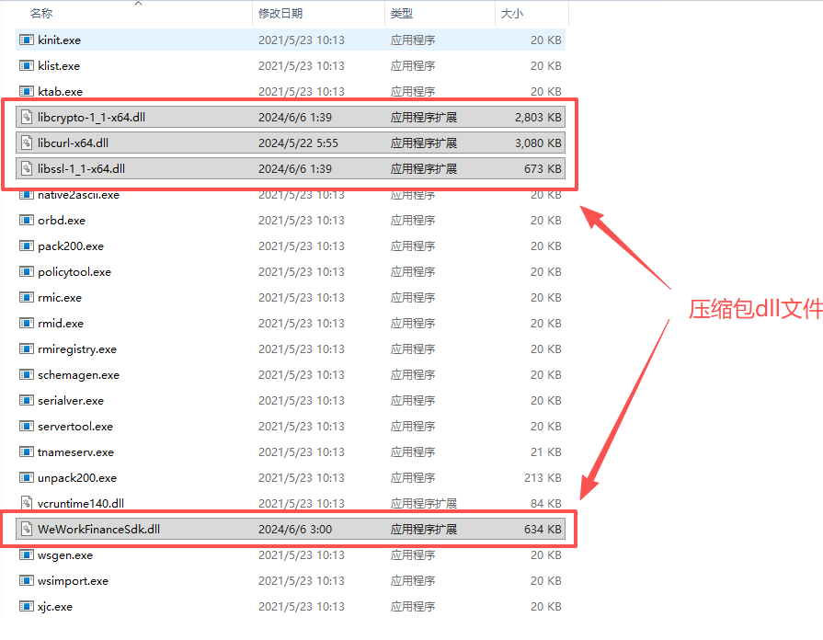
Task: Select the libssl-1_1-x64.dll file name
Action: (x=81, y=168)
